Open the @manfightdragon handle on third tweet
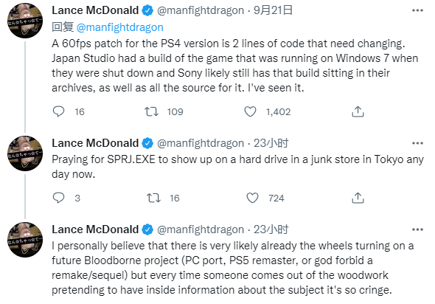This screenshot has height=304, width=435. (201, 229)
